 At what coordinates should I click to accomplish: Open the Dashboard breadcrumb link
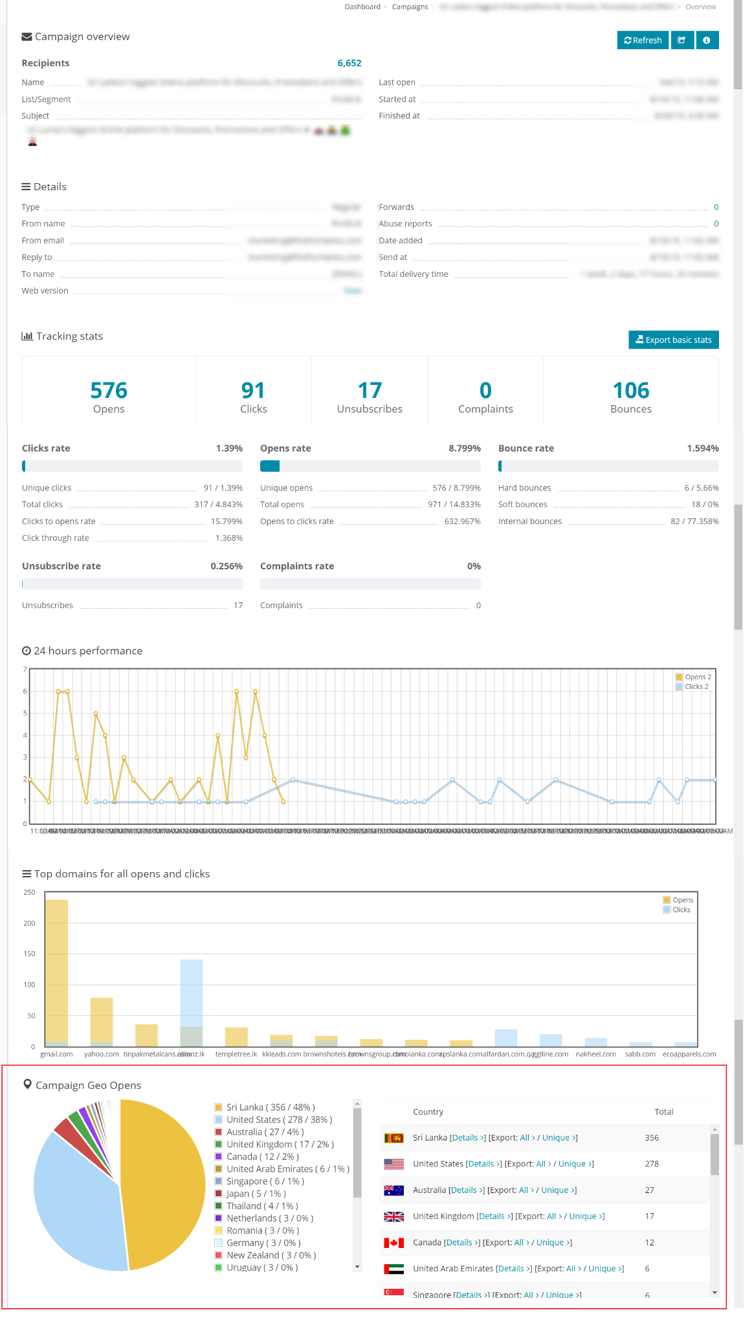pyautogui.click(x=362, y=7)
